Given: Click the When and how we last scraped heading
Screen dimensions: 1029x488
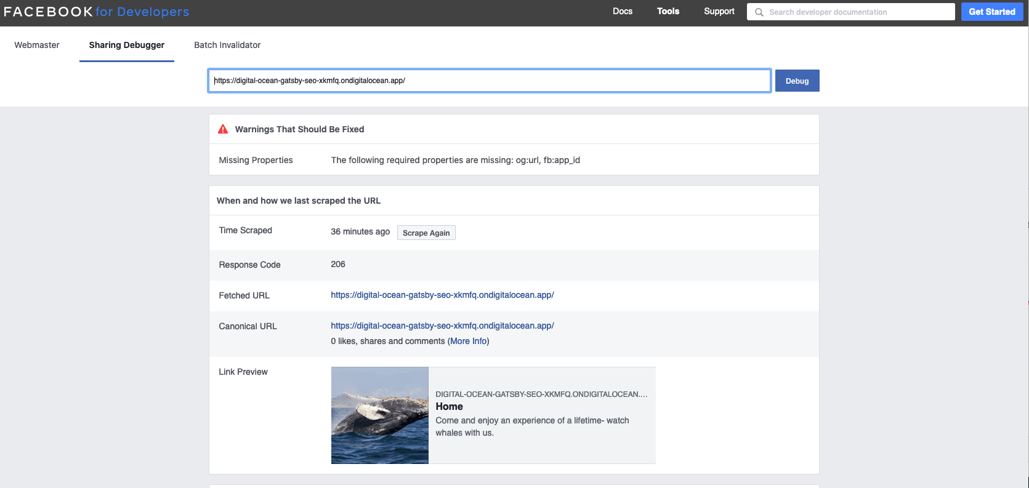Looking at the screenshot, I should [x=299, y=201].
